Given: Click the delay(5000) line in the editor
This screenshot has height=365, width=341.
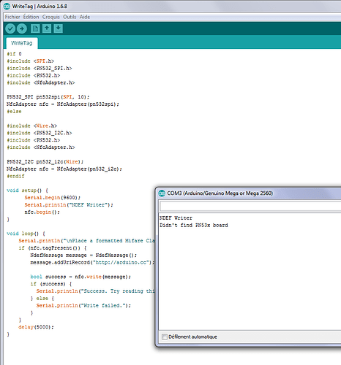Looking at the screenshot, I should [36, 327].
